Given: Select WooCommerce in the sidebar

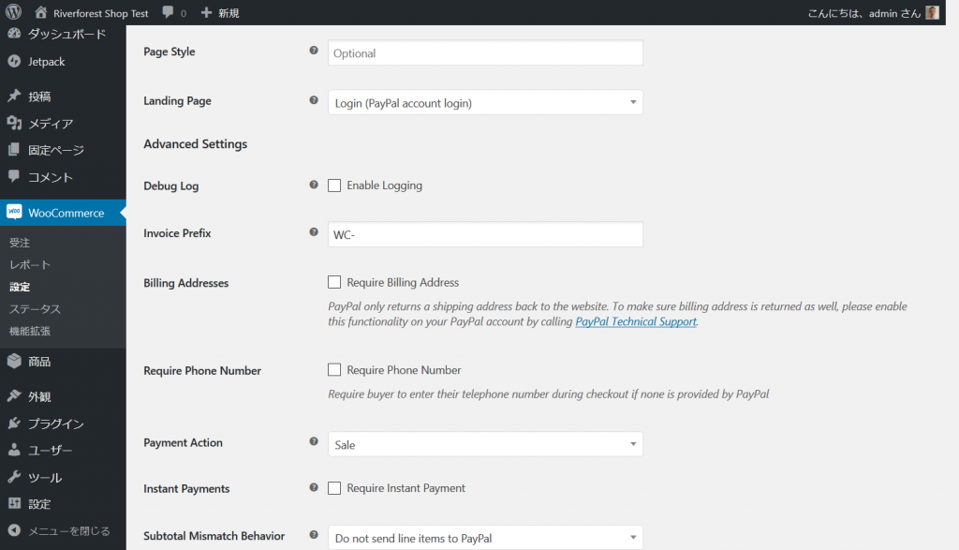Looking at the screenshot, I should tap(66, 213).
